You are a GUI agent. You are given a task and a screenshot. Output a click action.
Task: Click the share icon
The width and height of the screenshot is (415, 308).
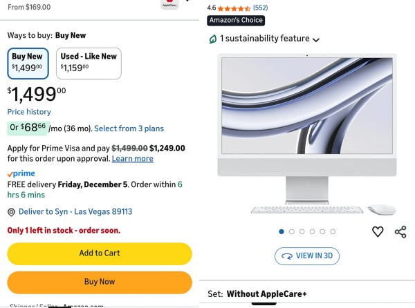400,232
